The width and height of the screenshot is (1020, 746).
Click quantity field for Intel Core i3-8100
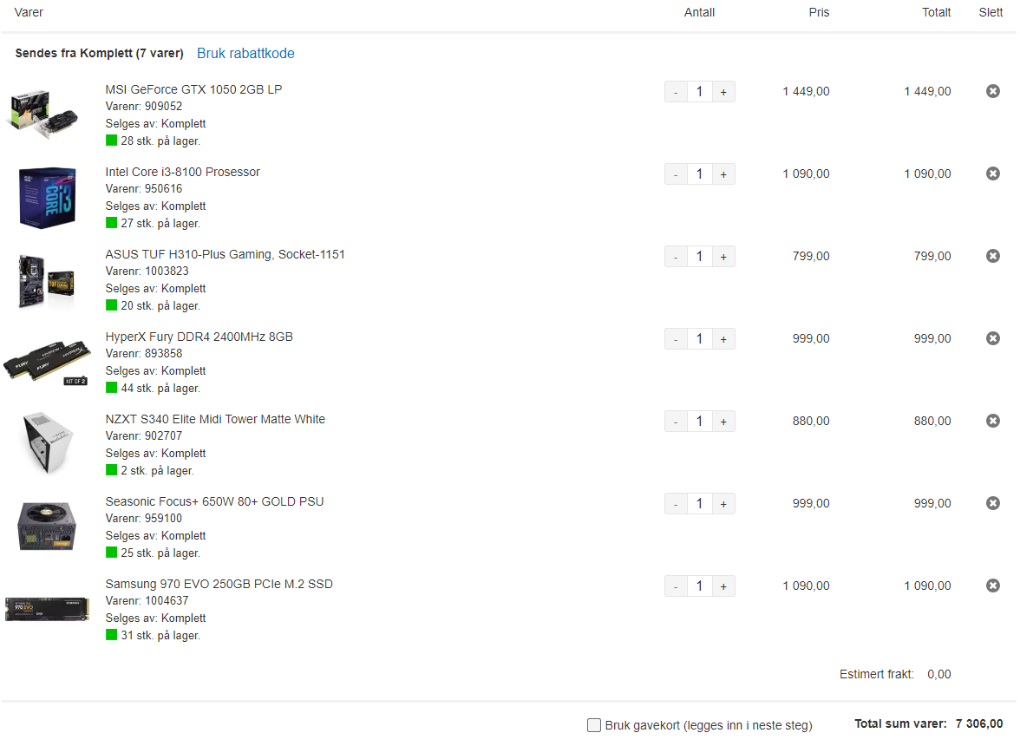[700, 174]
